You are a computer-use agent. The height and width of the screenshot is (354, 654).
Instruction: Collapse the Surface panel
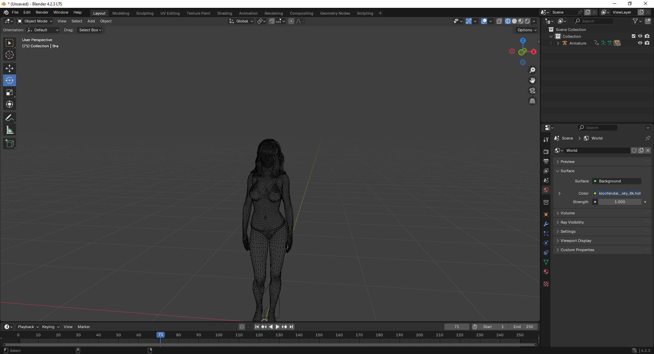[x=602, y=171]
